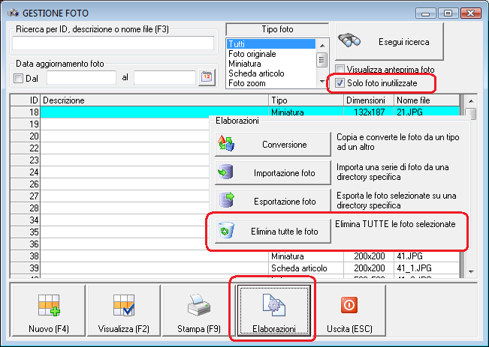Enable the Dal date filter checkbox
The image size is (489, 347).
tap(18, 78)
